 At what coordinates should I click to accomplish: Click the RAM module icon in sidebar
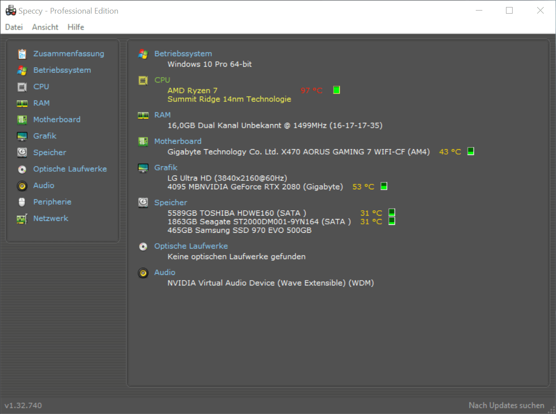coord(22,103)
